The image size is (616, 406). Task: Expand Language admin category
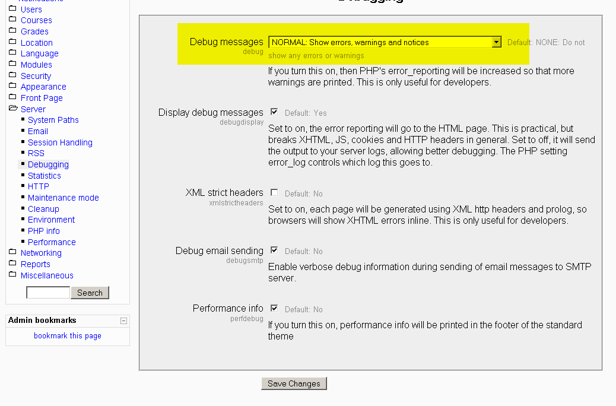point(39,53)
